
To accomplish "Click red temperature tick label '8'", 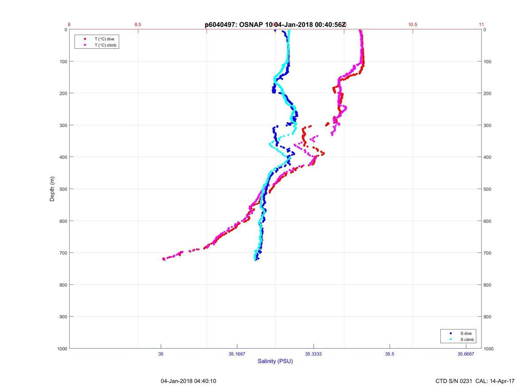I will (69, 25).
